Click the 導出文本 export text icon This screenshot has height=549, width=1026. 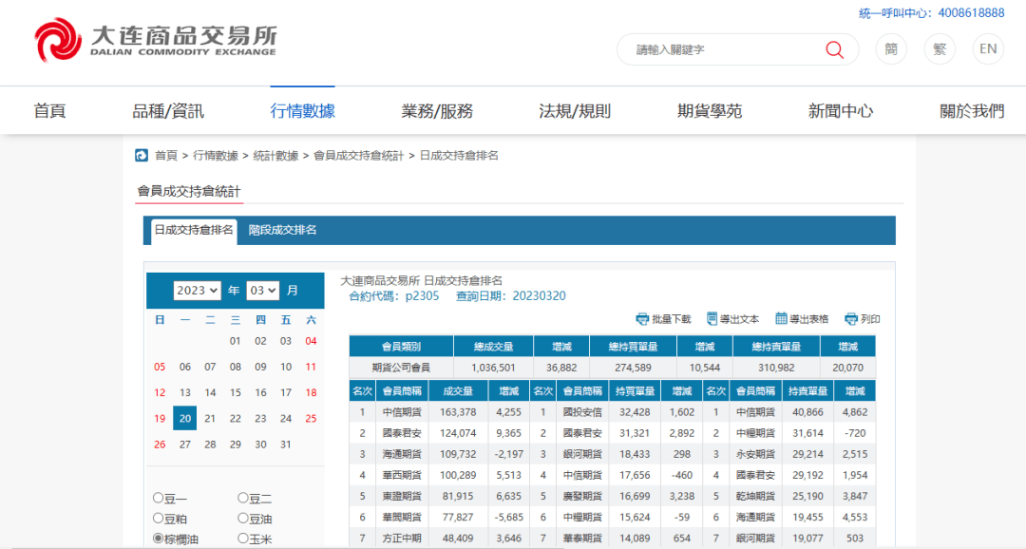712,319
